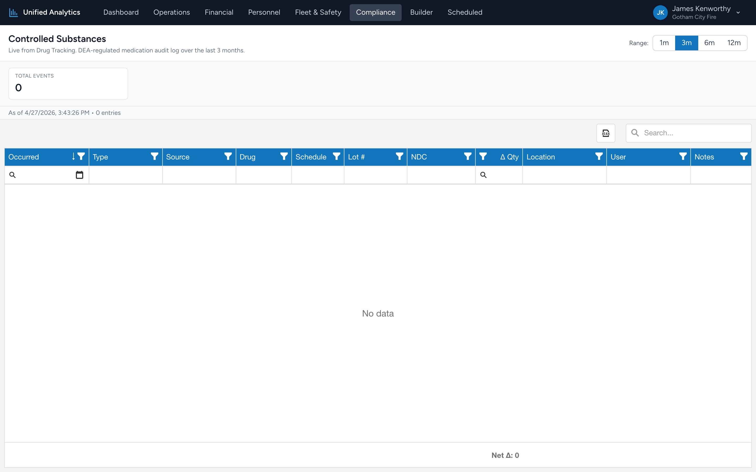Screen dimensions: 756x472
Task: Click the Drug column filter input
Action: 264,175
